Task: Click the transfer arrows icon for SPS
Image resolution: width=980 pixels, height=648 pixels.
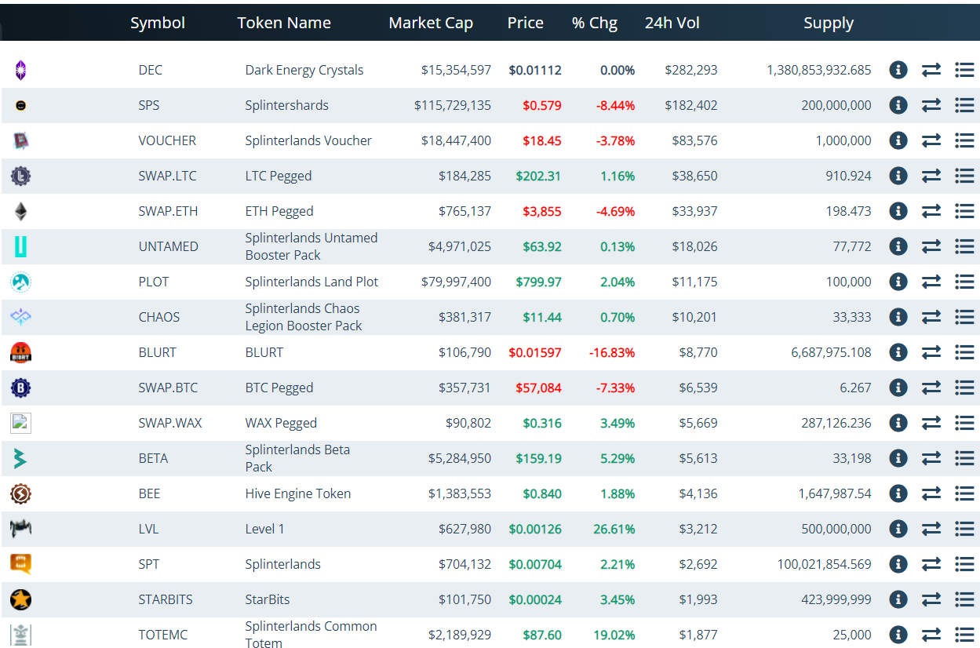Action: pos(931,105)
